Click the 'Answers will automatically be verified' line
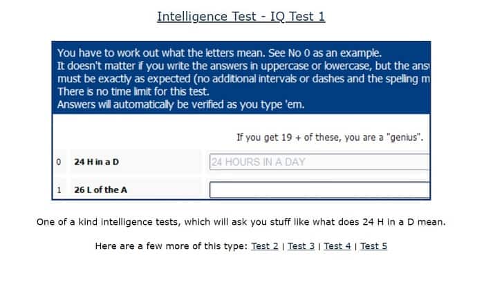The height and width of the screenshot is (287, 484). tap(181, 104)
